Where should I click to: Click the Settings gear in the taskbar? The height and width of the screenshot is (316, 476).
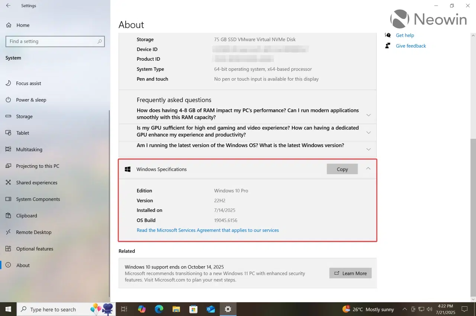click(228, 309)
